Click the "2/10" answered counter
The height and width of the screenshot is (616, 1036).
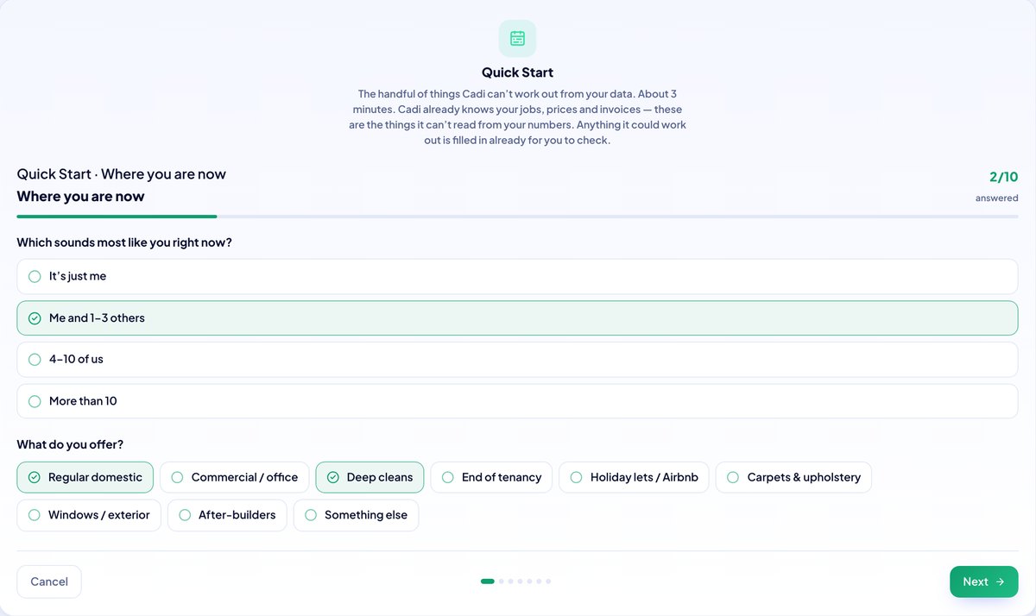pyautogui.click(x=1004, y=177)
